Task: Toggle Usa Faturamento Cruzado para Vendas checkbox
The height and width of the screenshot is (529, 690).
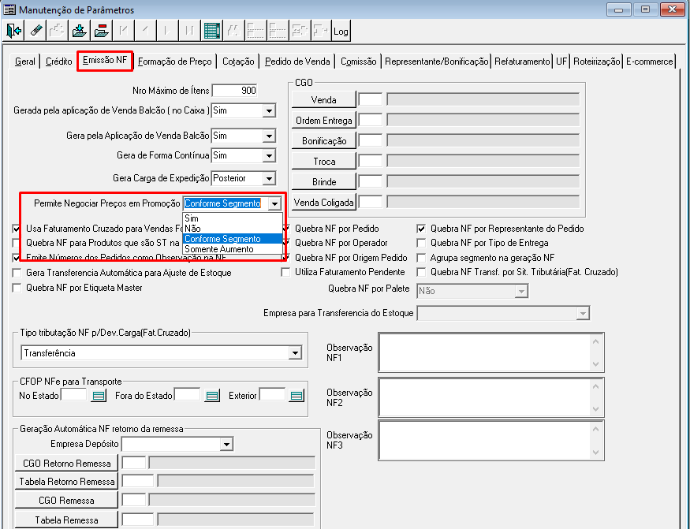Action: 17,229
